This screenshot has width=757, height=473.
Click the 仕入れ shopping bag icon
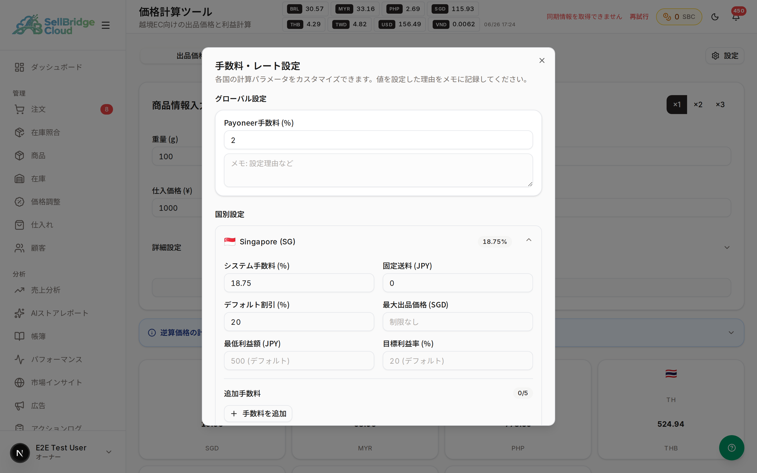[x=19, y=225]
